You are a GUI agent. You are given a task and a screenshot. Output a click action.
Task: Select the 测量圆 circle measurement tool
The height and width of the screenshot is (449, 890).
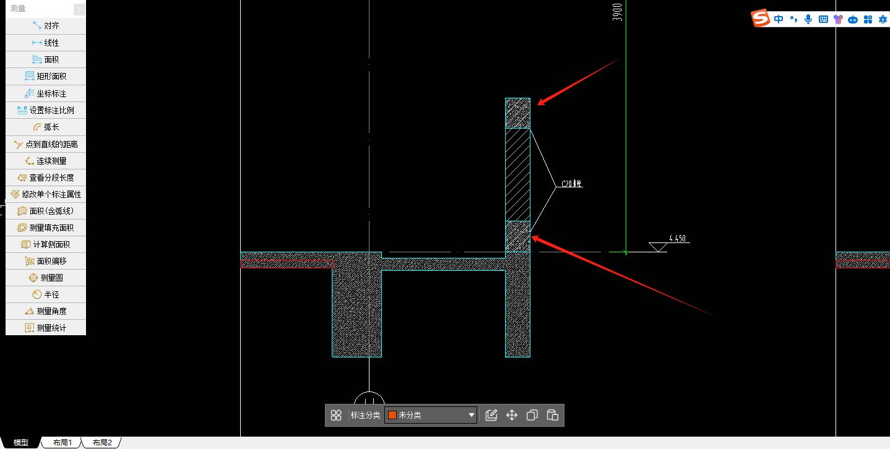[46, 278]
